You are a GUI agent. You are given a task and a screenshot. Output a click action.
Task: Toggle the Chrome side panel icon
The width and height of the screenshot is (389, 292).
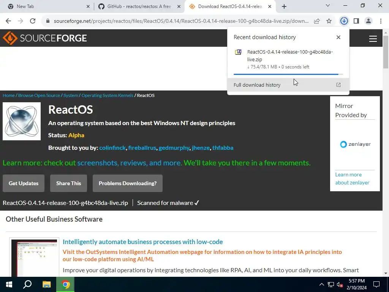(x=356, y=21)
